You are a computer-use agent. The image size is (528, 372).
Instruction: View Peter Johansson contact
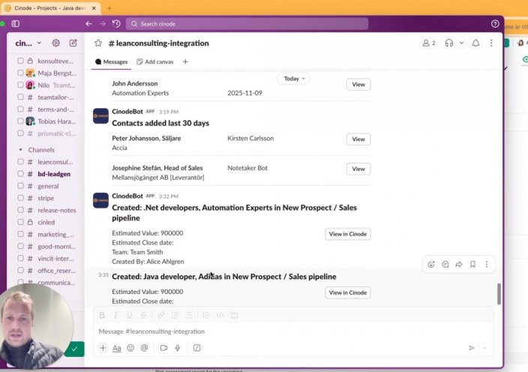click(358, 139)
